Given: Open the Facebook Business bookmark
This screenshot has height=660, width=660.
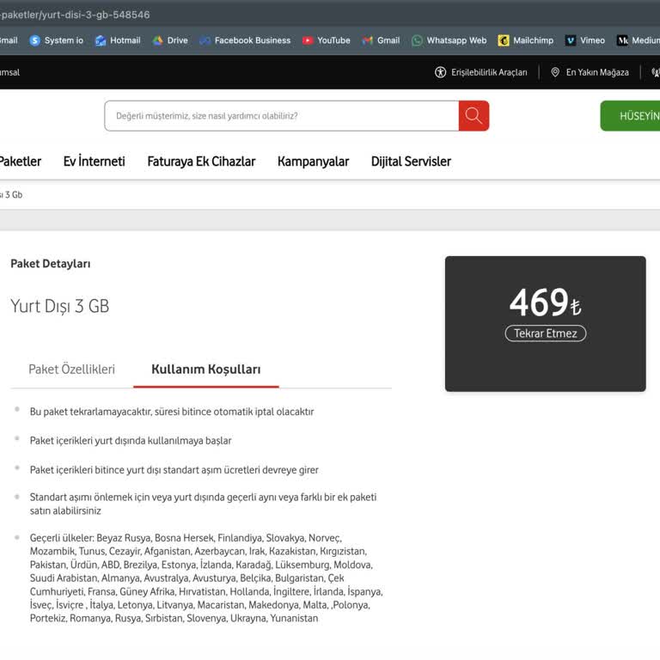Looking at the screenshot, I should (245, 40).
